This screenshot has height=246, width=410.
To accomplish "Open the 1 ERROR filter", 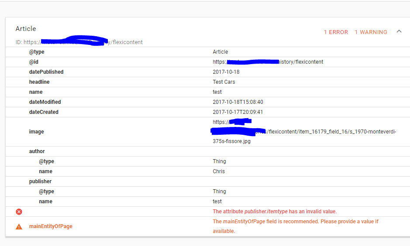I will click(336, 32).
